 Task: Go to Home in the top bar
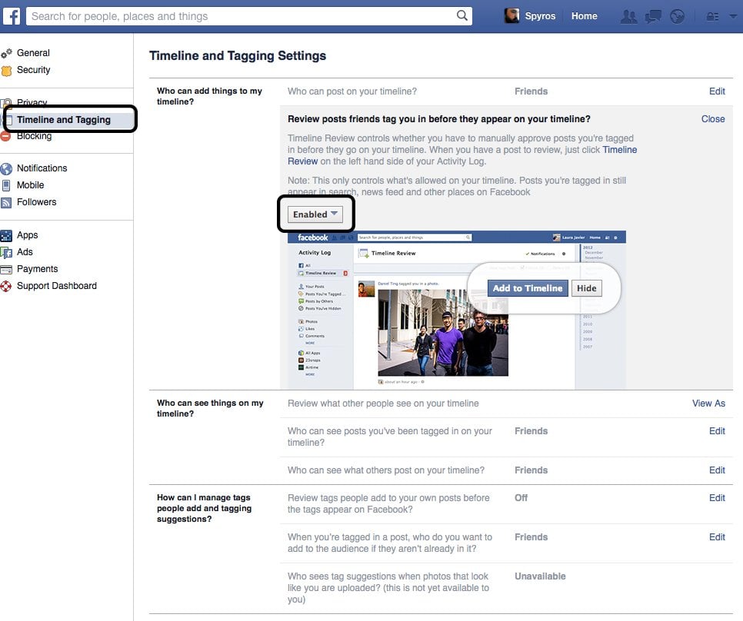584,16
